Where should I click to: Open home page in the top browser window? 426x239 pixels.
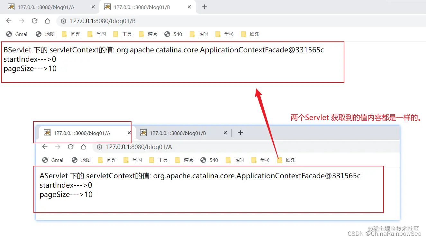[47, 21]
